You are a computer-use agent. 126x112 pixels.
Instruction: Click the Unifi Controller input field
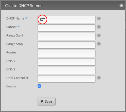coord(66,79)
